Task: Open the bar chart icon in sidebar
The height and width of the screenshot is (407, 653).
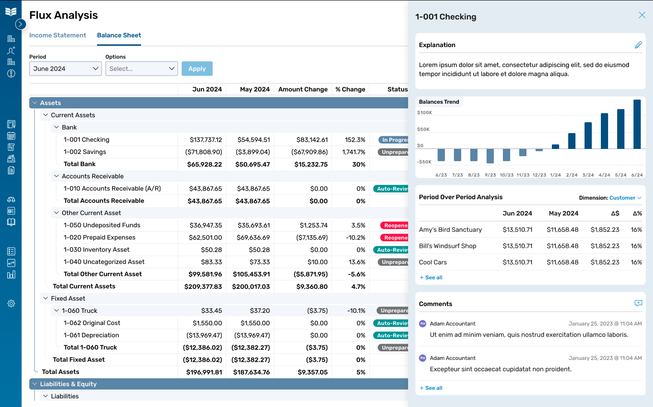Action: tap(11, 274)
